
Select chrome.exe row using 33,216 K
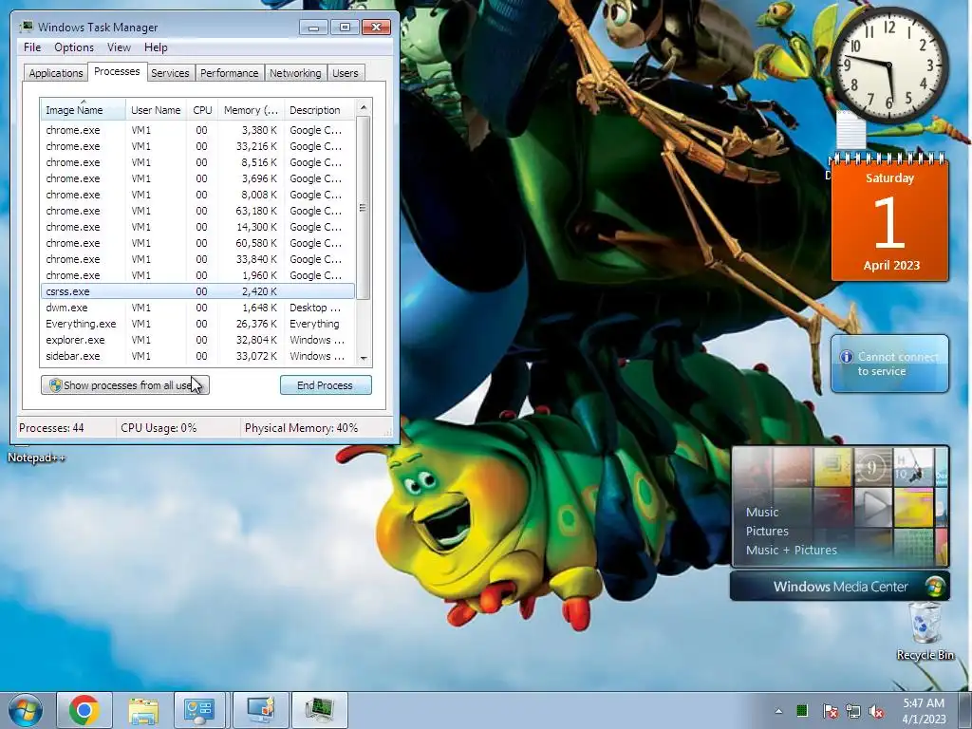coord(197,146)
